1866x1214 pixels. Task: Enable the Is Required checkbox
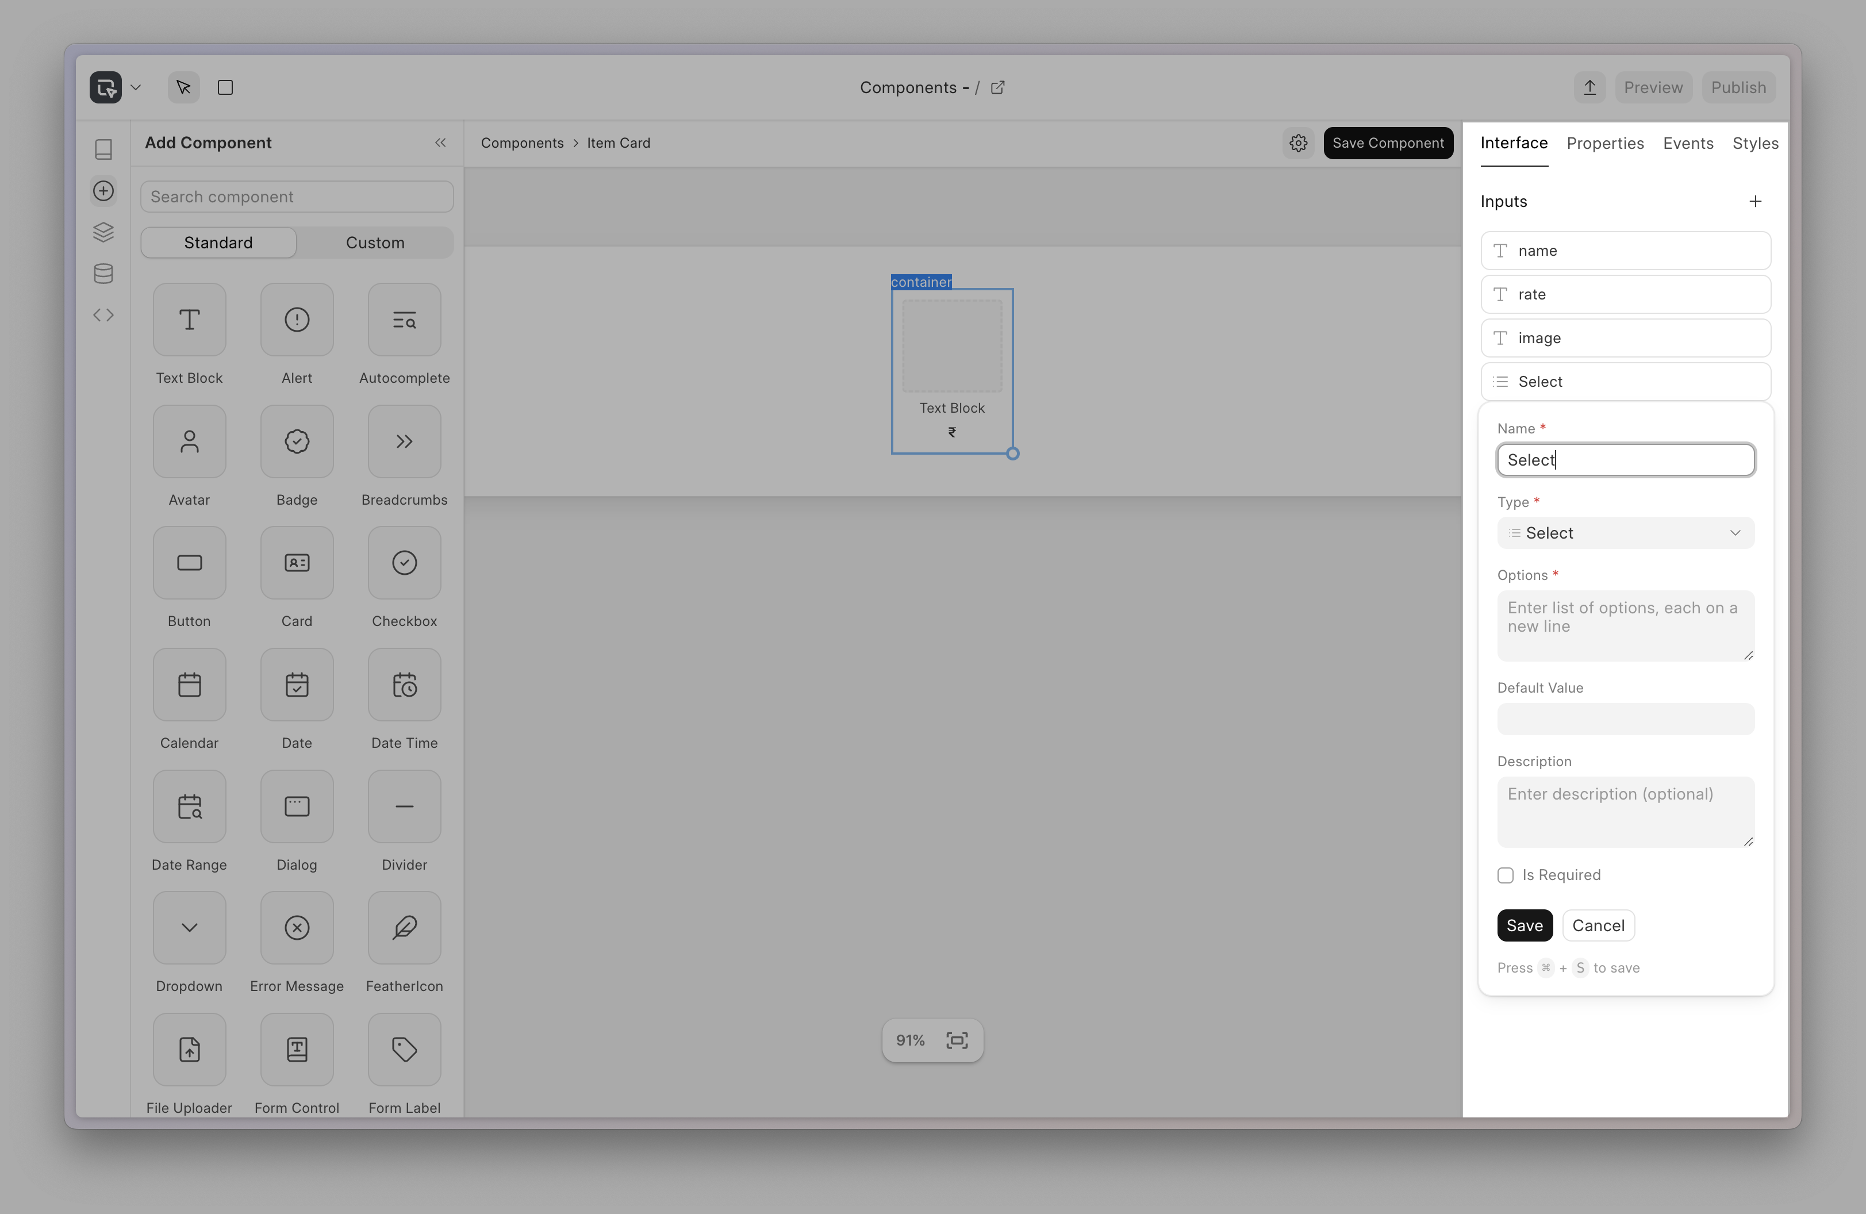[1506, 875]
